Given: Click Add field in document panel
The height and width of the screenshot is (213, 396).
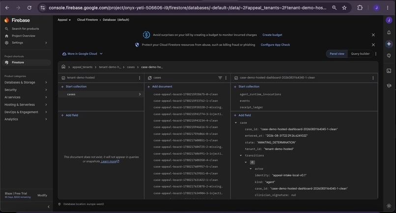Looking at the screenshot, I should pos(242,115).
